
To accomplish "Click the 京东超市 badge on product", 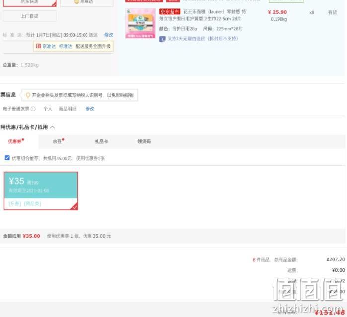I will tap(170, 11).
